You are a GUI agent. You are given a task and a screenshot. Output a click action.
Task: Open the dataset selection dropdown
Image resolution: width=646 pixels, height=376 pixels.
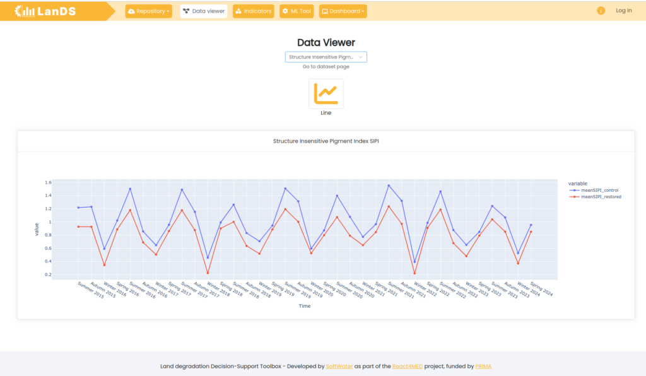point(326,57)
